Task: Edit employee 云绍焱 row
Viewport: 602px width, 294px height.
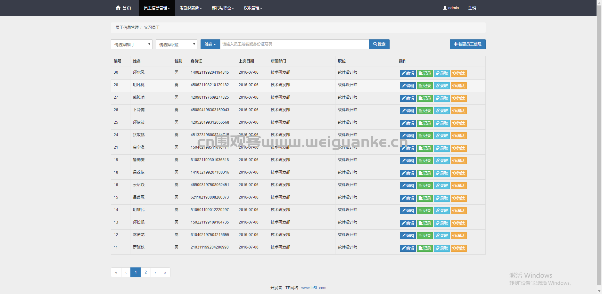Action: tap(408, 186)
